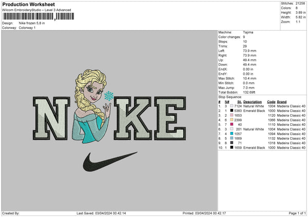Viewport: 308px width, 217px height.
Task: Click the Colors count value 8
Action: (x=296, y=8)
